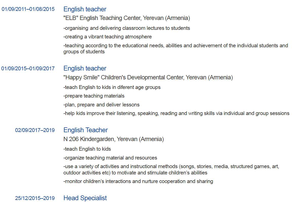This screenshot has height=202, width=298.
Task: Click 'help kids improve their listening' line
Action: [176, 113]
